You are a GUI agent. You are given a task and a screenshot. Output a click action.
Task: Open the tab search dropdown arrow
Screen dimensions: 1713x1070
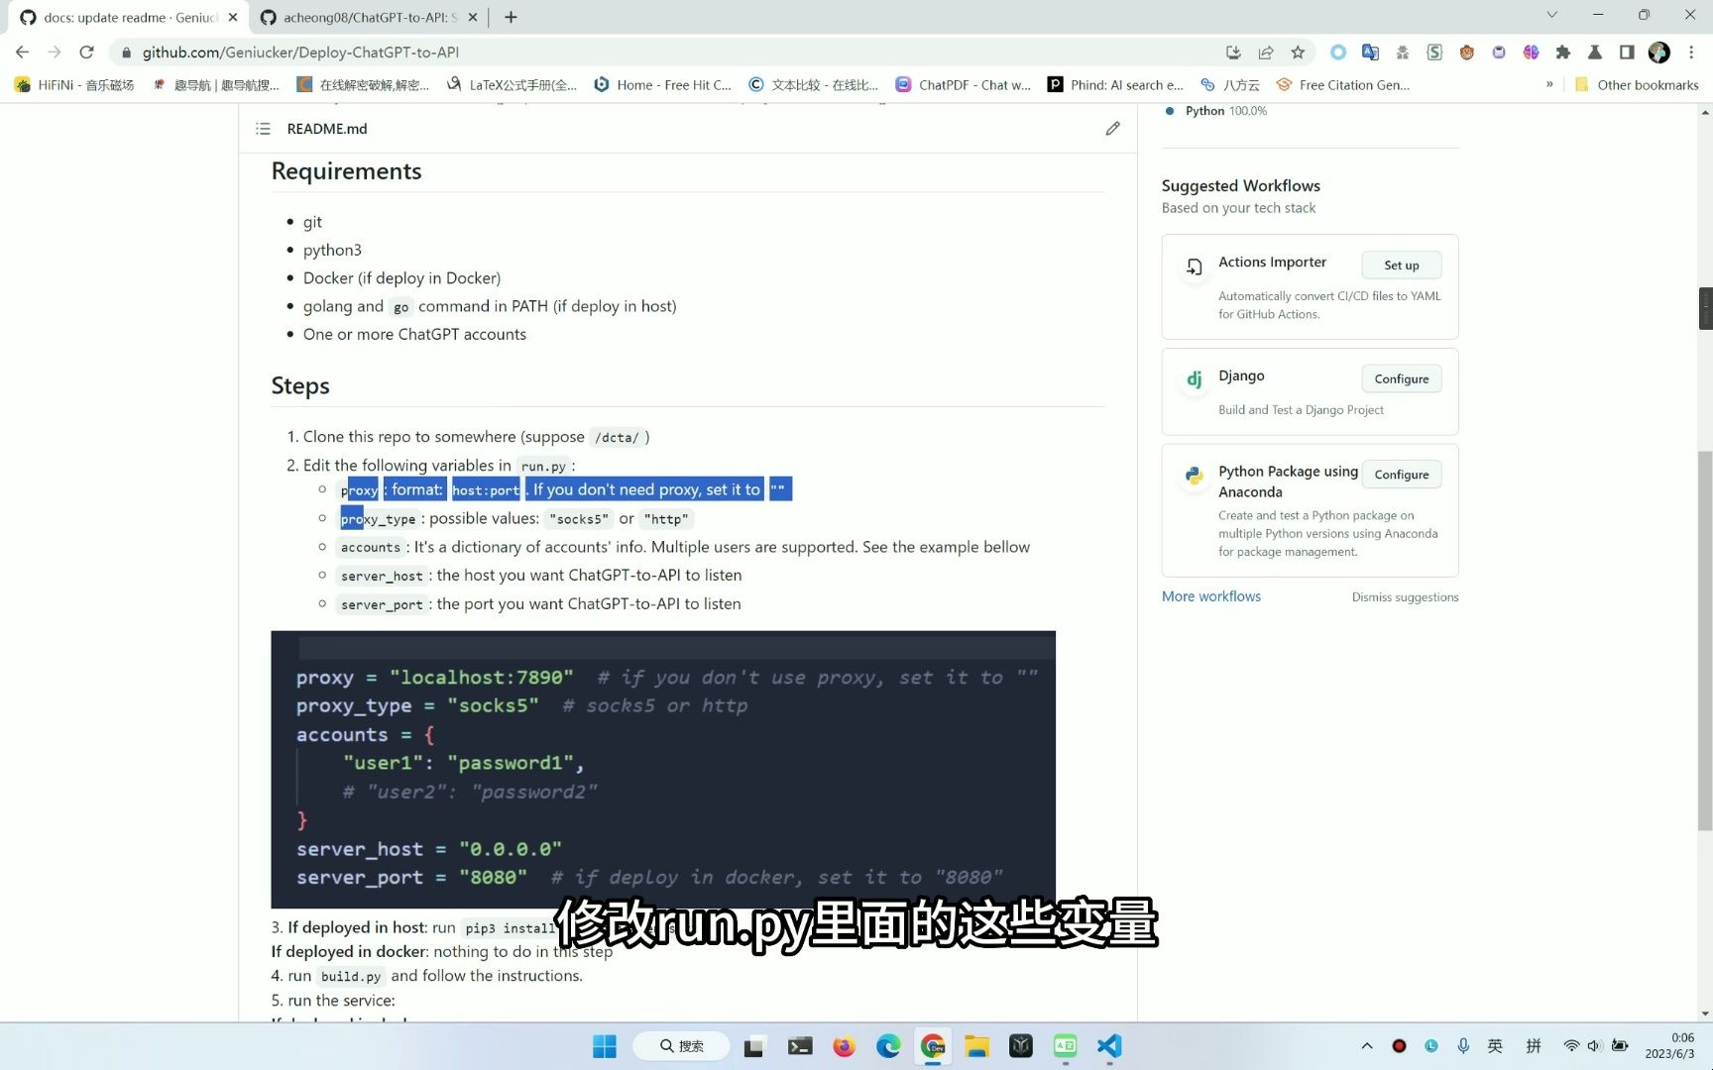1552,15
